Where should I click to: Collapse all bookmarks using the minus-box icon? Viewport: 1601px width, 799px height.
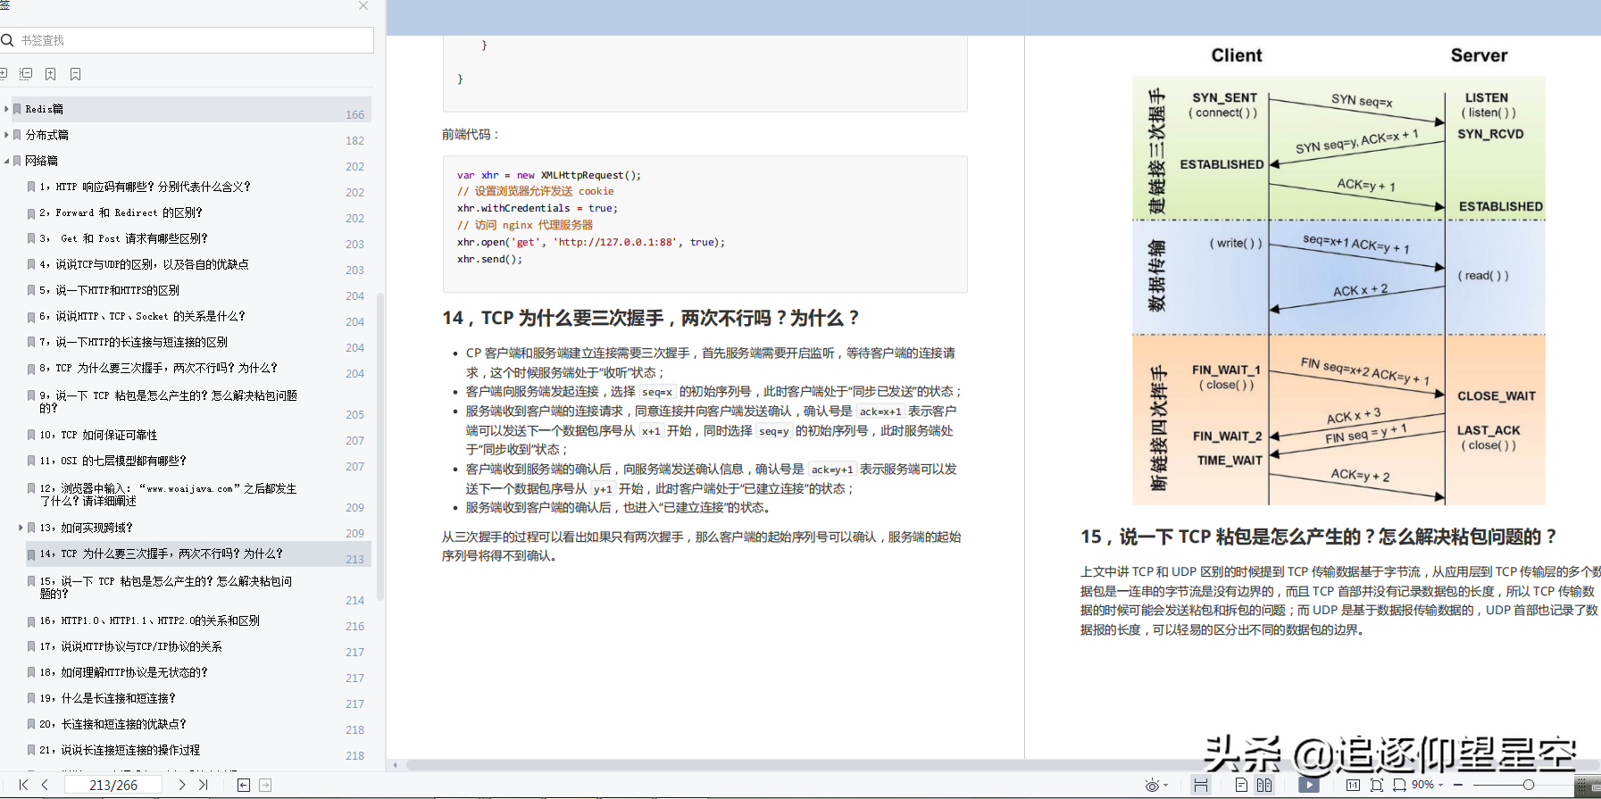point(26,74)
